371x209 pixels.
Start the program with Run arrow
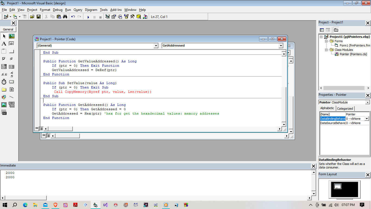(88, 17)
